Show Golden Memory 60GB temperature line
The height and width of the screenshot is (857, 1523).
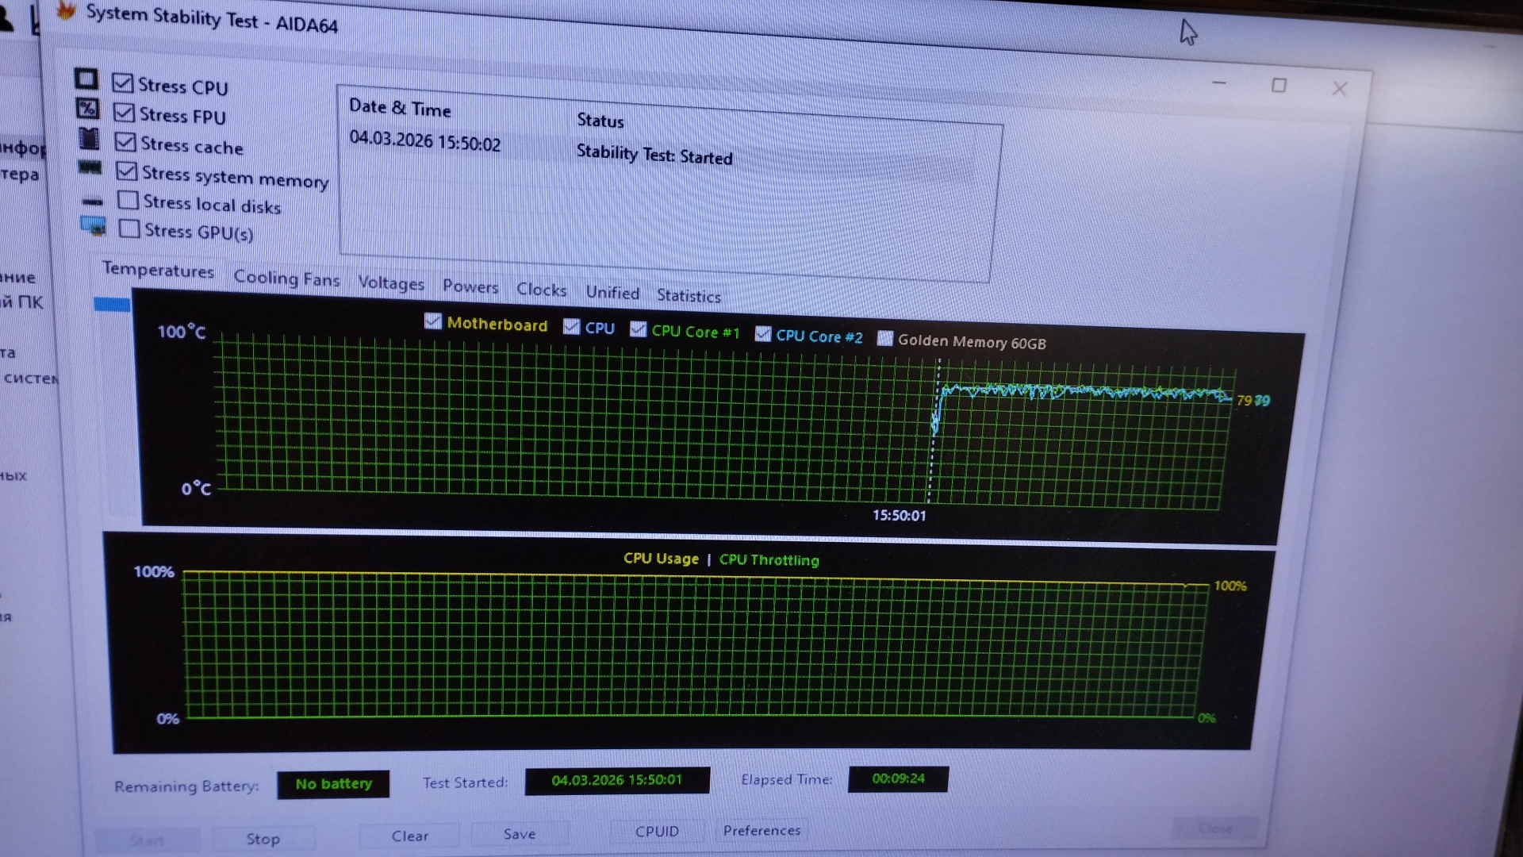(x=885, y=339)
